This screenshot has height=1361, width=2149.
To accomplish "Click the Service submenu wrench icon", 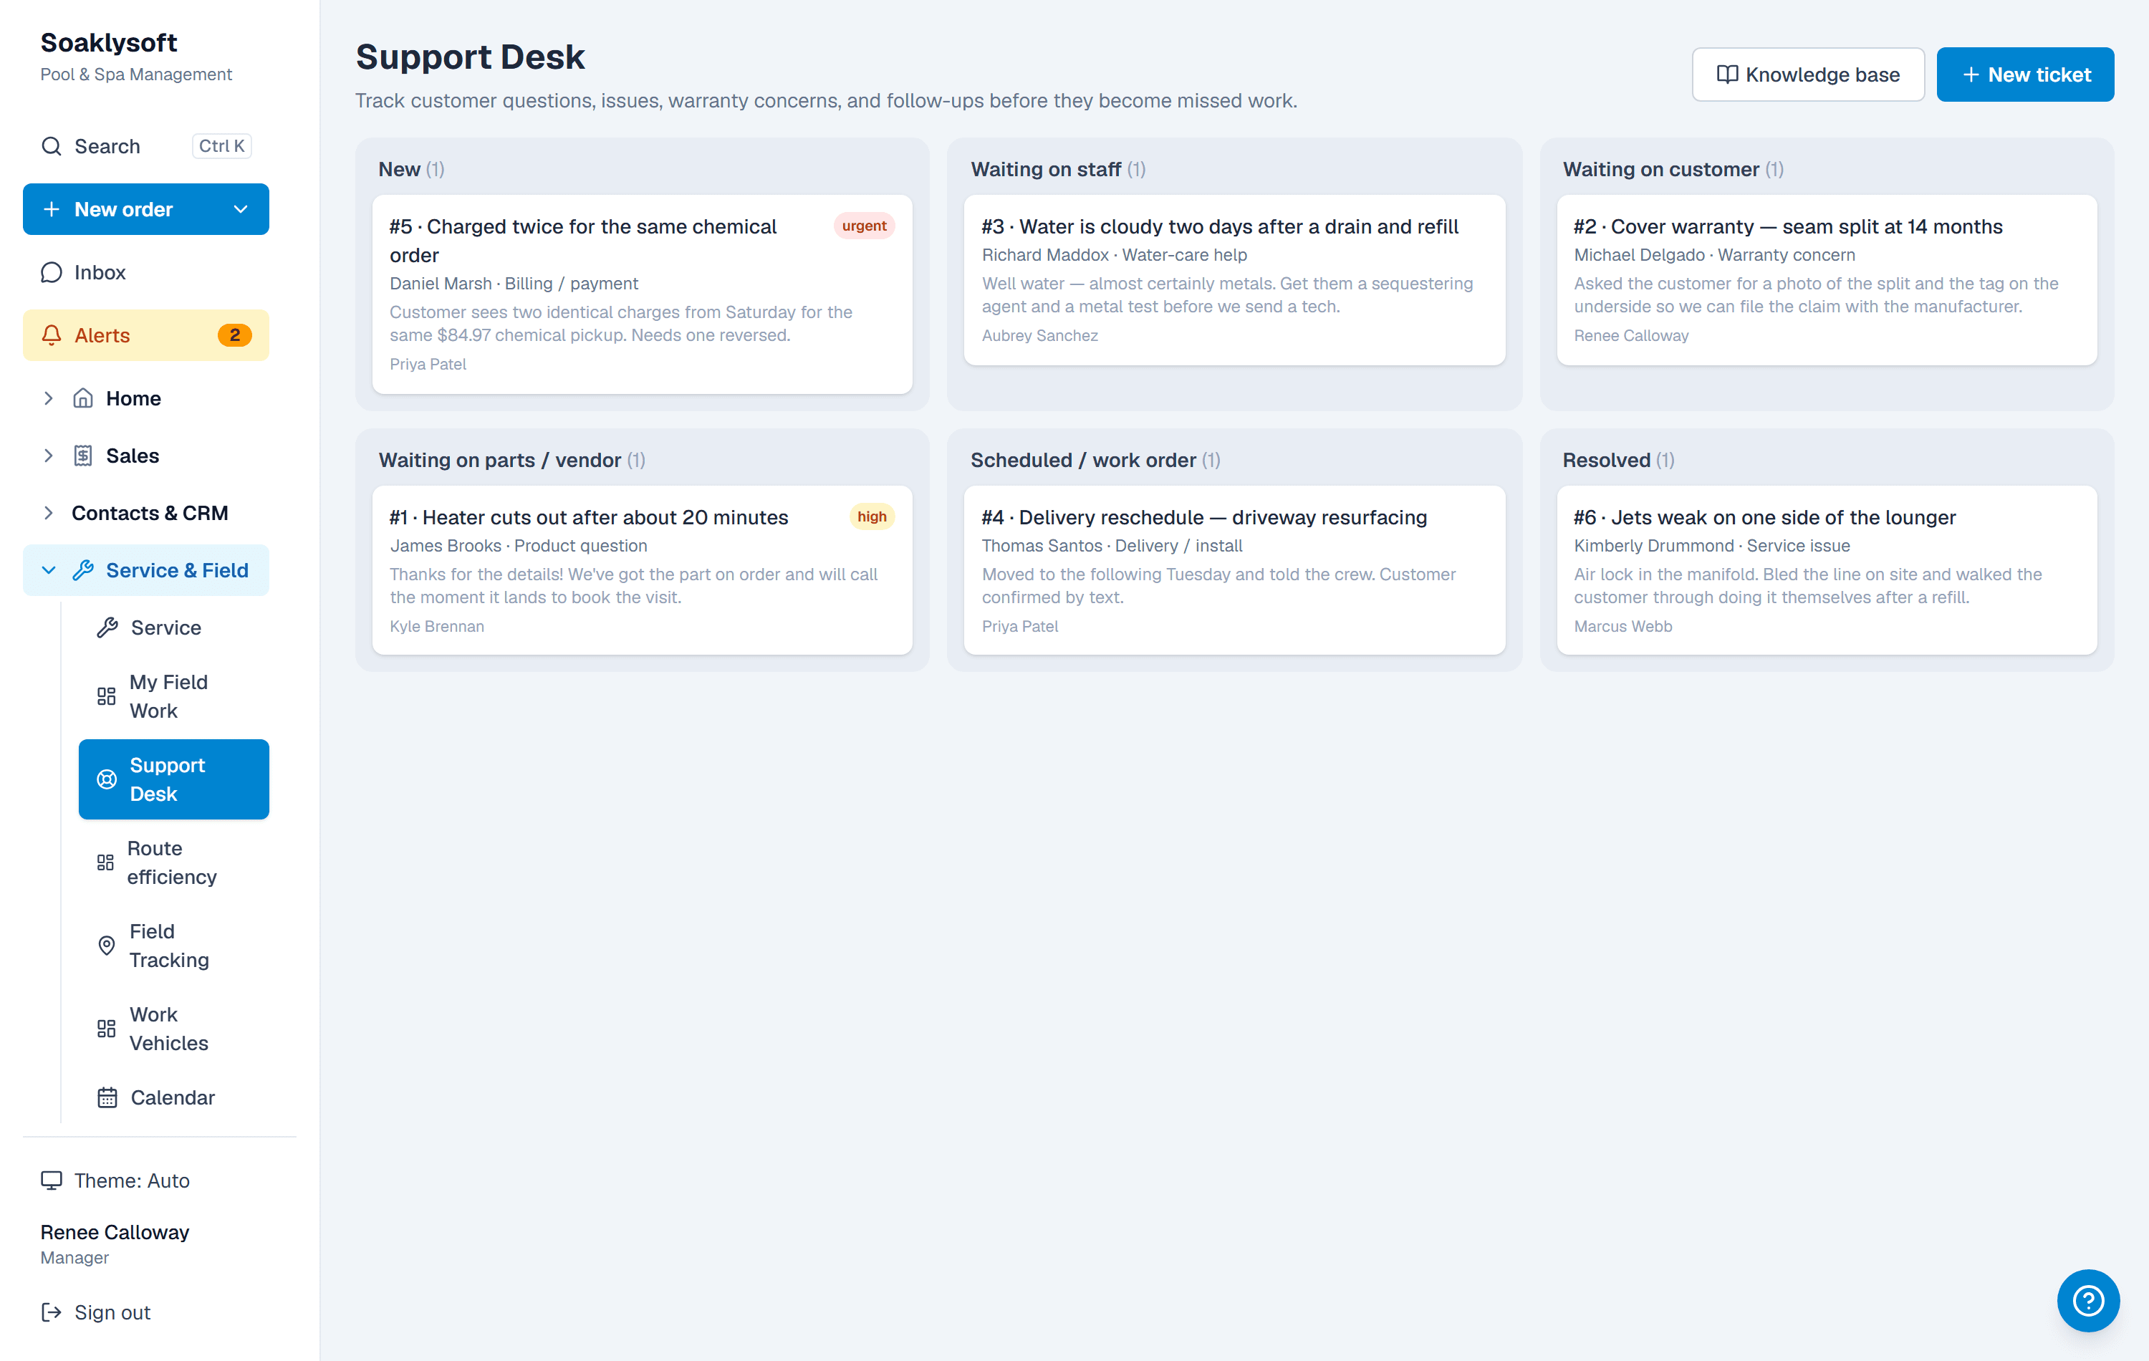I will point(107,627).
